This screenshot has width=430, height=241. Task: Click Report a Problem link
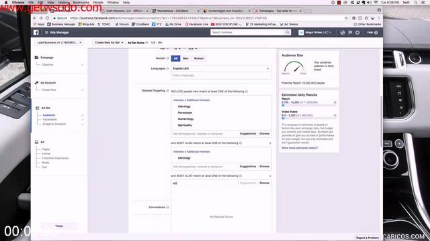(x=368, y=238)
